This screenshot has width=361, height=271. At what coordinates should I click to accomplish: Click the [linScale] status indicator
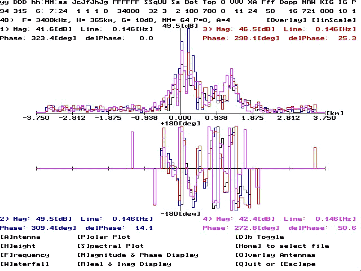[x=334, y=20]
